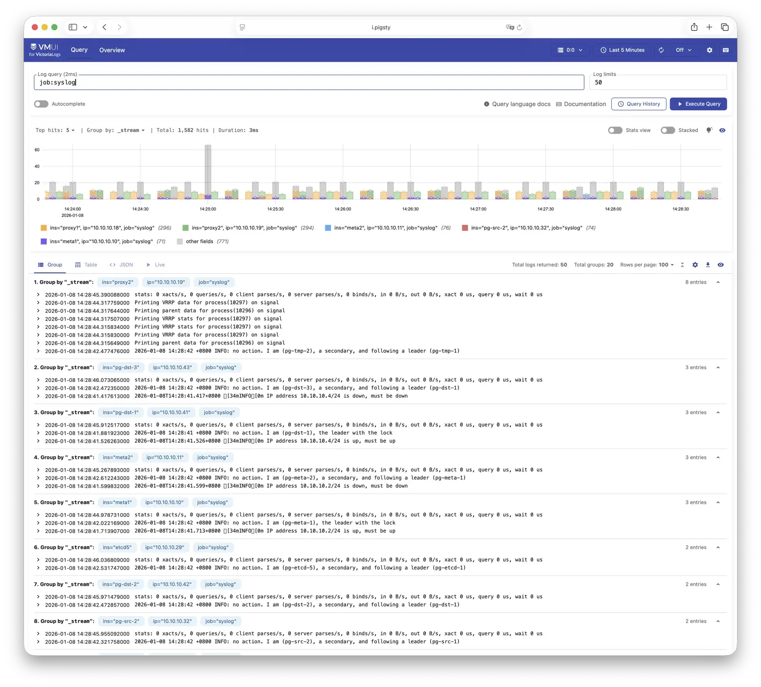Open the settings gear in the top header

tap(709, 50)
